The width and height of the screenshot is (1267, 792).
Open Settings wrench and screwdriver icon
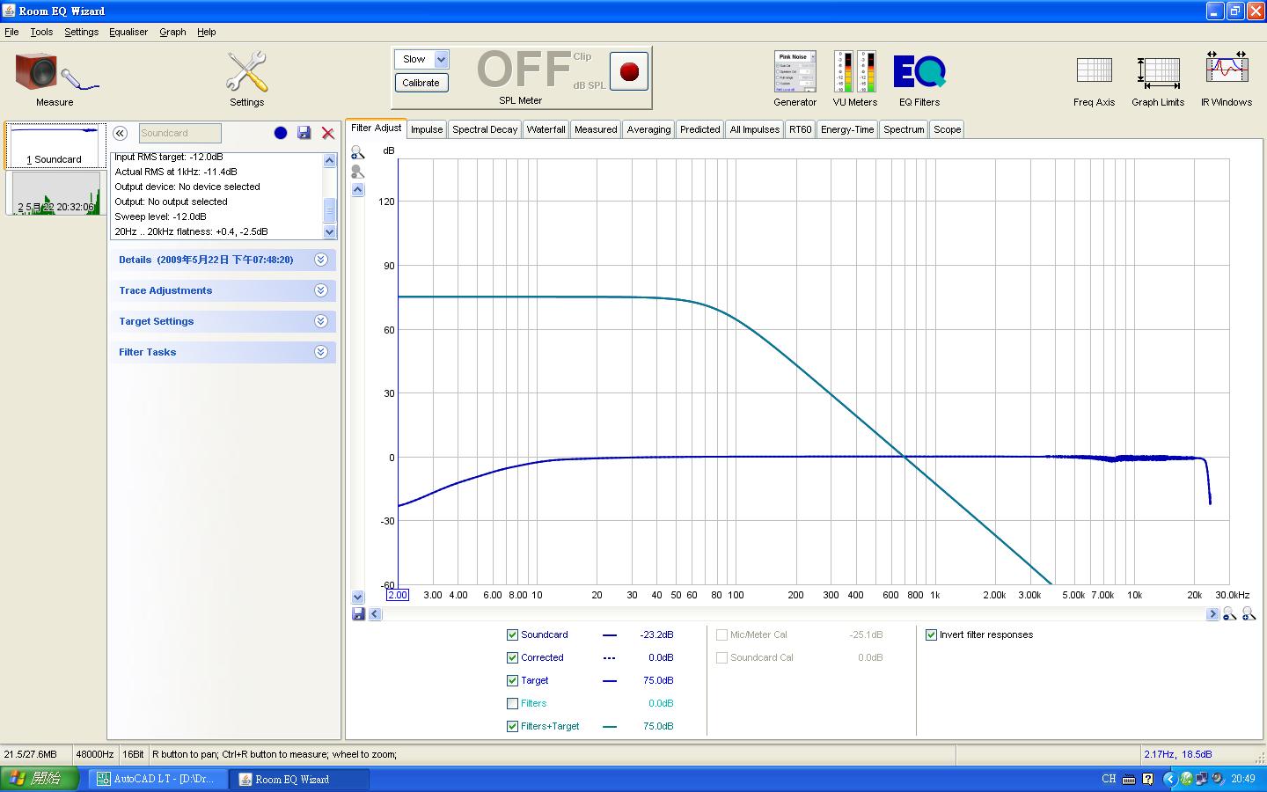[x=246, y=71]
